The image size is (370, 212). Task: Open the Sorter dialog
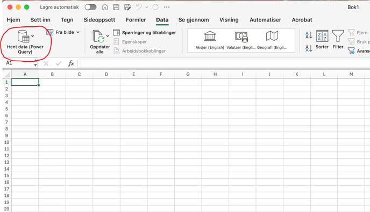tap(322, 40)
